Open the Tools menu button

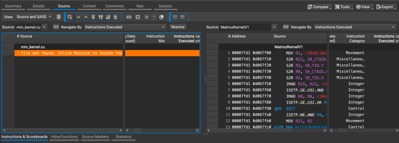344,7
